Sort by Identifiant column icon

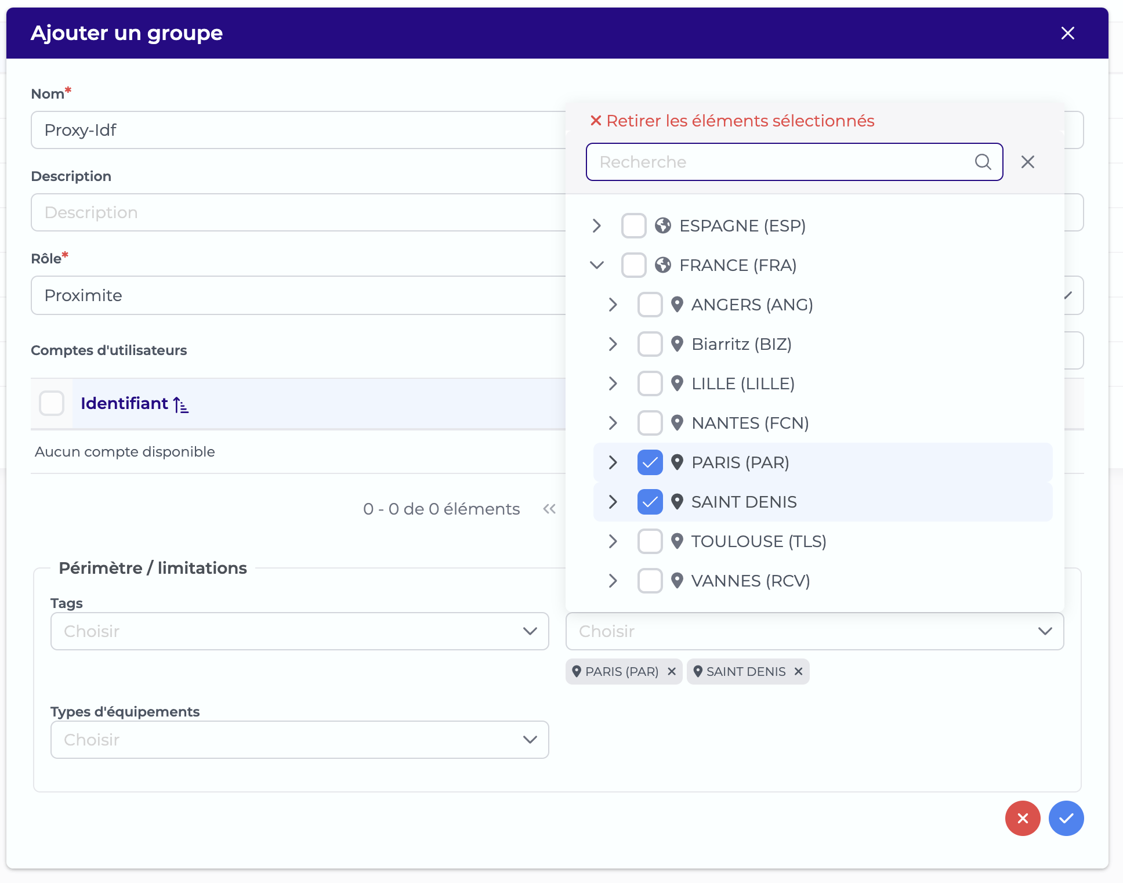181,404
